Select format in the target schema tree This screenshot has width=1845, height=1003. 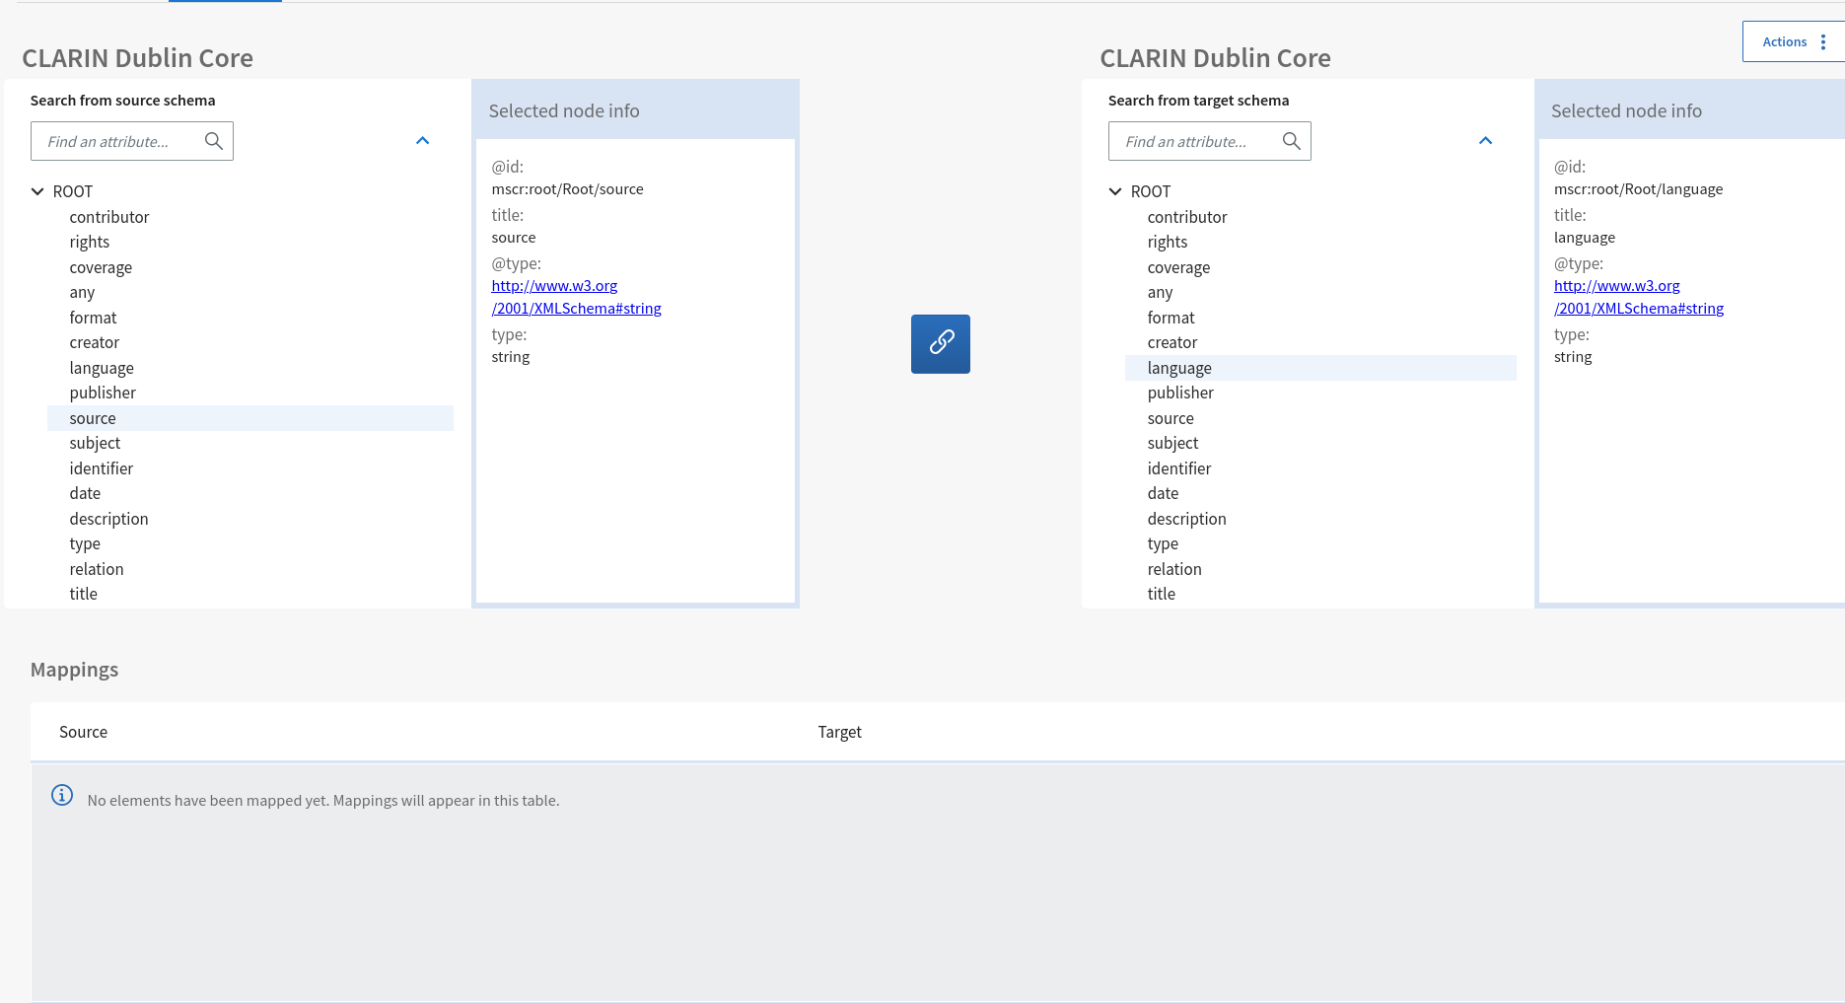pos(1171,318)
